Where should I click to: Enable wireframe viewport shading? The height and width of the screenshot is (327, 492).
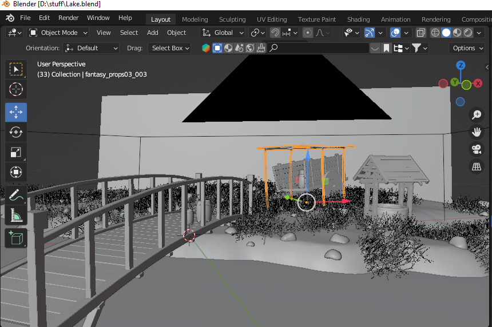(x=435, y=33)
